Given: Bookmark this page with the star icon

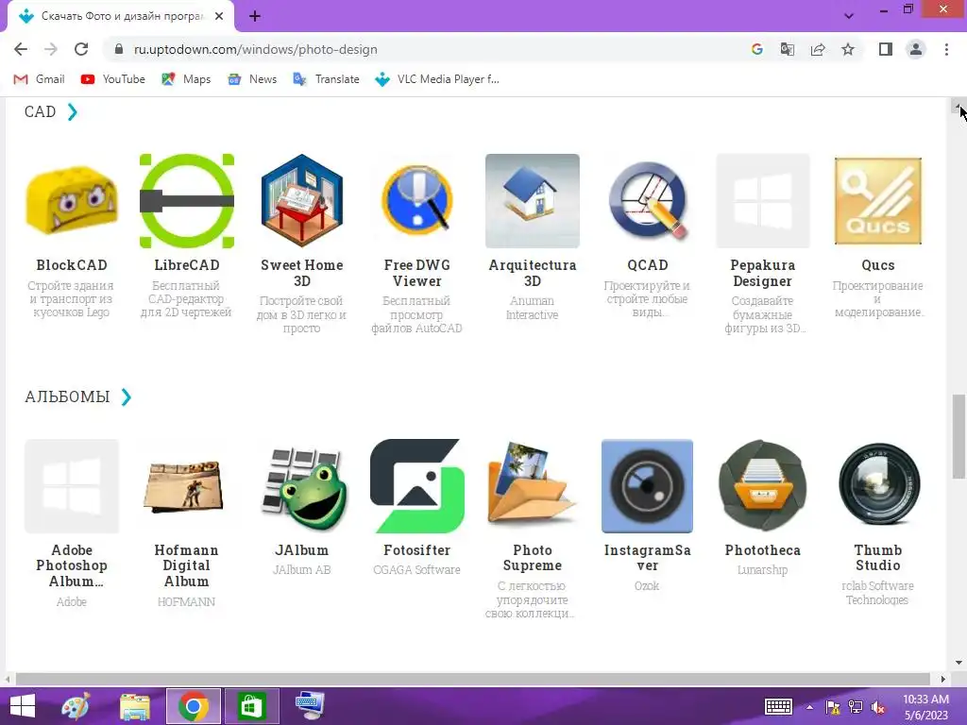Looking at the screenshot, I should 848,49.
